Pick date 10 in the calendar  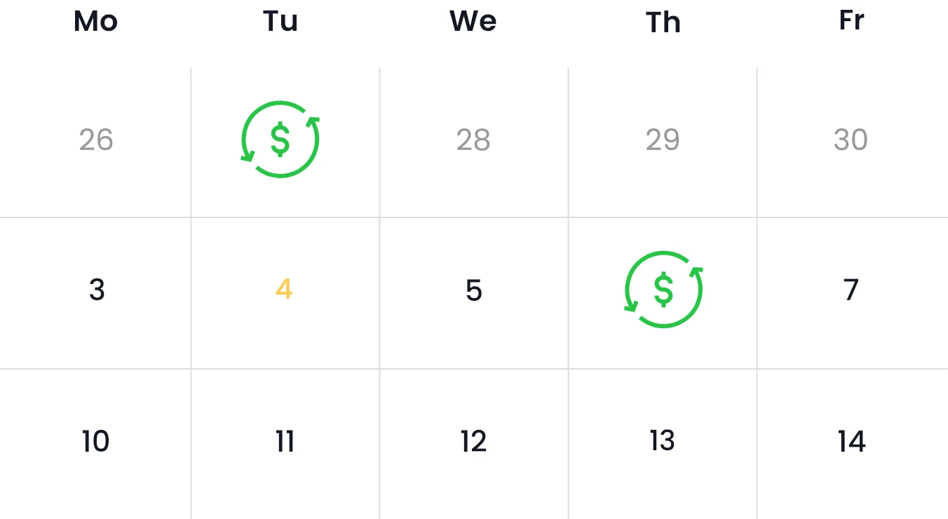pyautogui.click(x=95, y=441)
